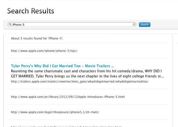This screenshot has width=178, height=127.
Task: Open the trailers.apple.com whydidigetmarriedtoo URL
Action: pos(79,81)
